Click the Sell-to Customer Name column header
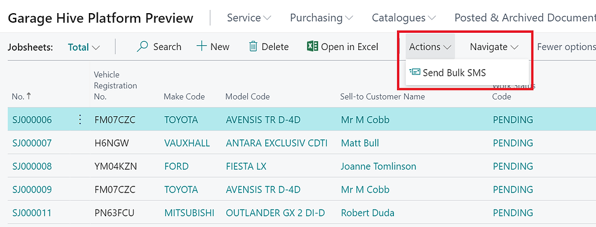596x227 pixels. coord(383,97)
